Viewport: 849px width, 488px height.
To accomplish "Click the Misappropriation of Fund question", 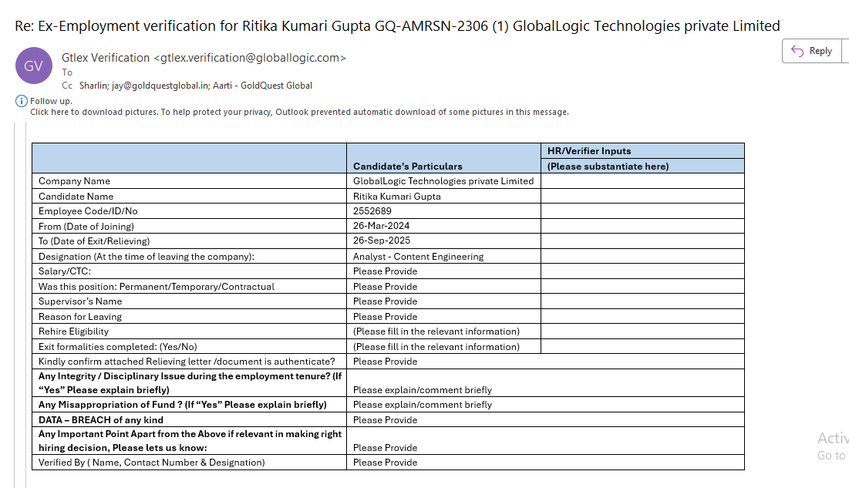I will 183,405.
